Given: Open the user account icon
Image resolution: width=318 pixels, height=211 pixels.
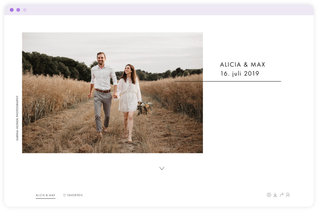Looking at the screenshot, I should click(288, 195).
